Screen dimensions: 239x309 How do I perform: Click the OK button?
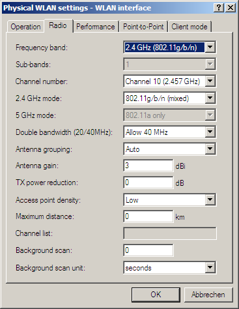pyautogui.click(x=156, y=295)
